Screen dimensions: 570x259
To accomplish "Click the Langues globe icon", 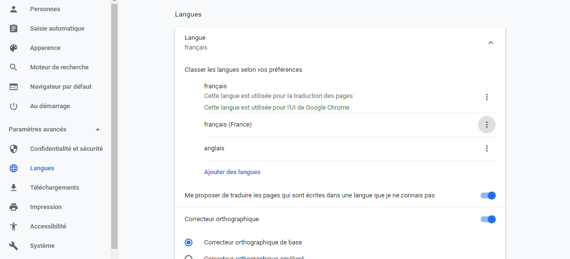I will click(14, 168).
